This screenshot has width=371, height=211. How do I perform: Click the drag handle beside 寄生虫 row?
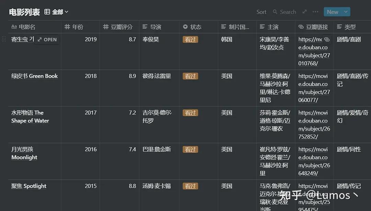click(3, 39)
